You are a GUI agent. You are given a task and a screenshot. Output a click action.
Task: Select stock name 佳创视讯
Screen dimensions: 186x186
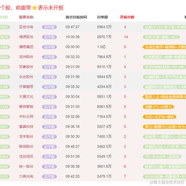(x=26, y=156)
